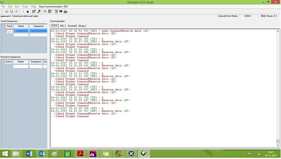This screenshot has height=159, width=281.
Task: Open the Project Settings toolbar icon
Action: 34,11
